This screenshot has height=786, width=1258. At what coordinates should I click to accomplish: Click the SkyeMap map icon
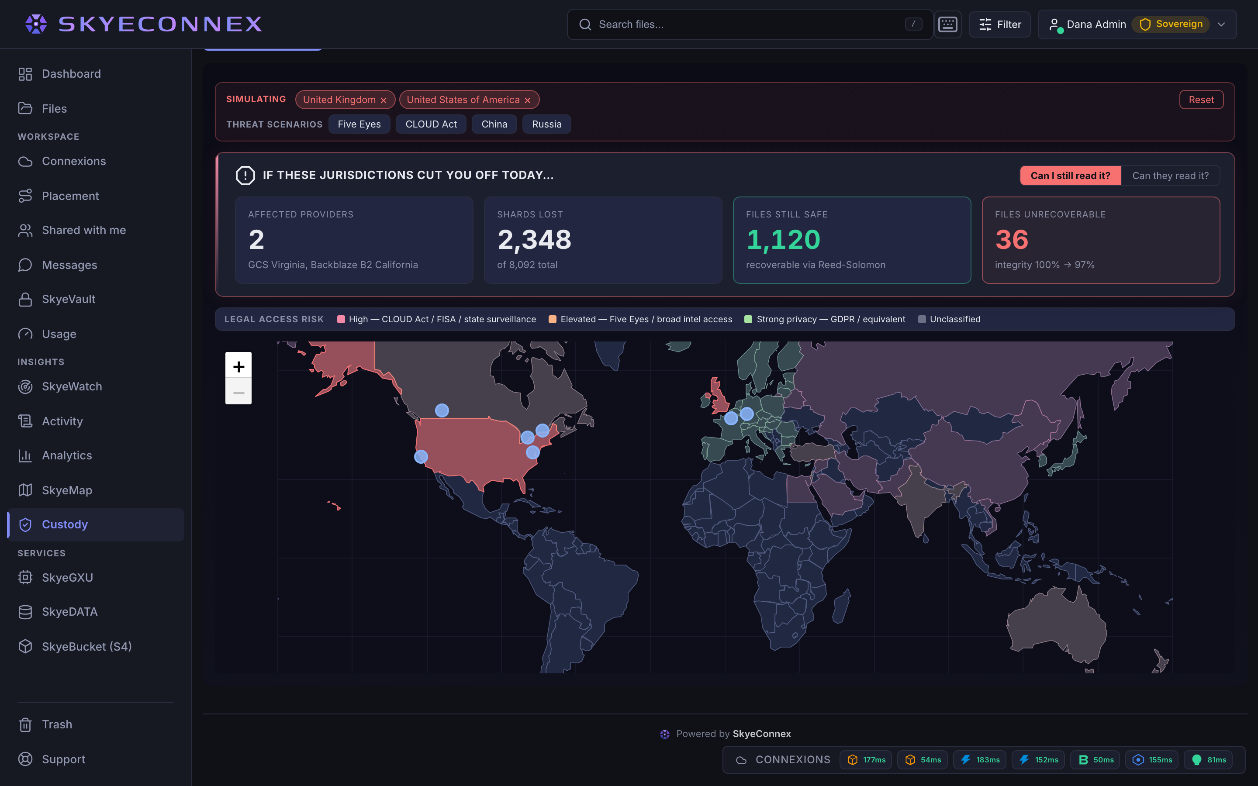click(25, 490)
